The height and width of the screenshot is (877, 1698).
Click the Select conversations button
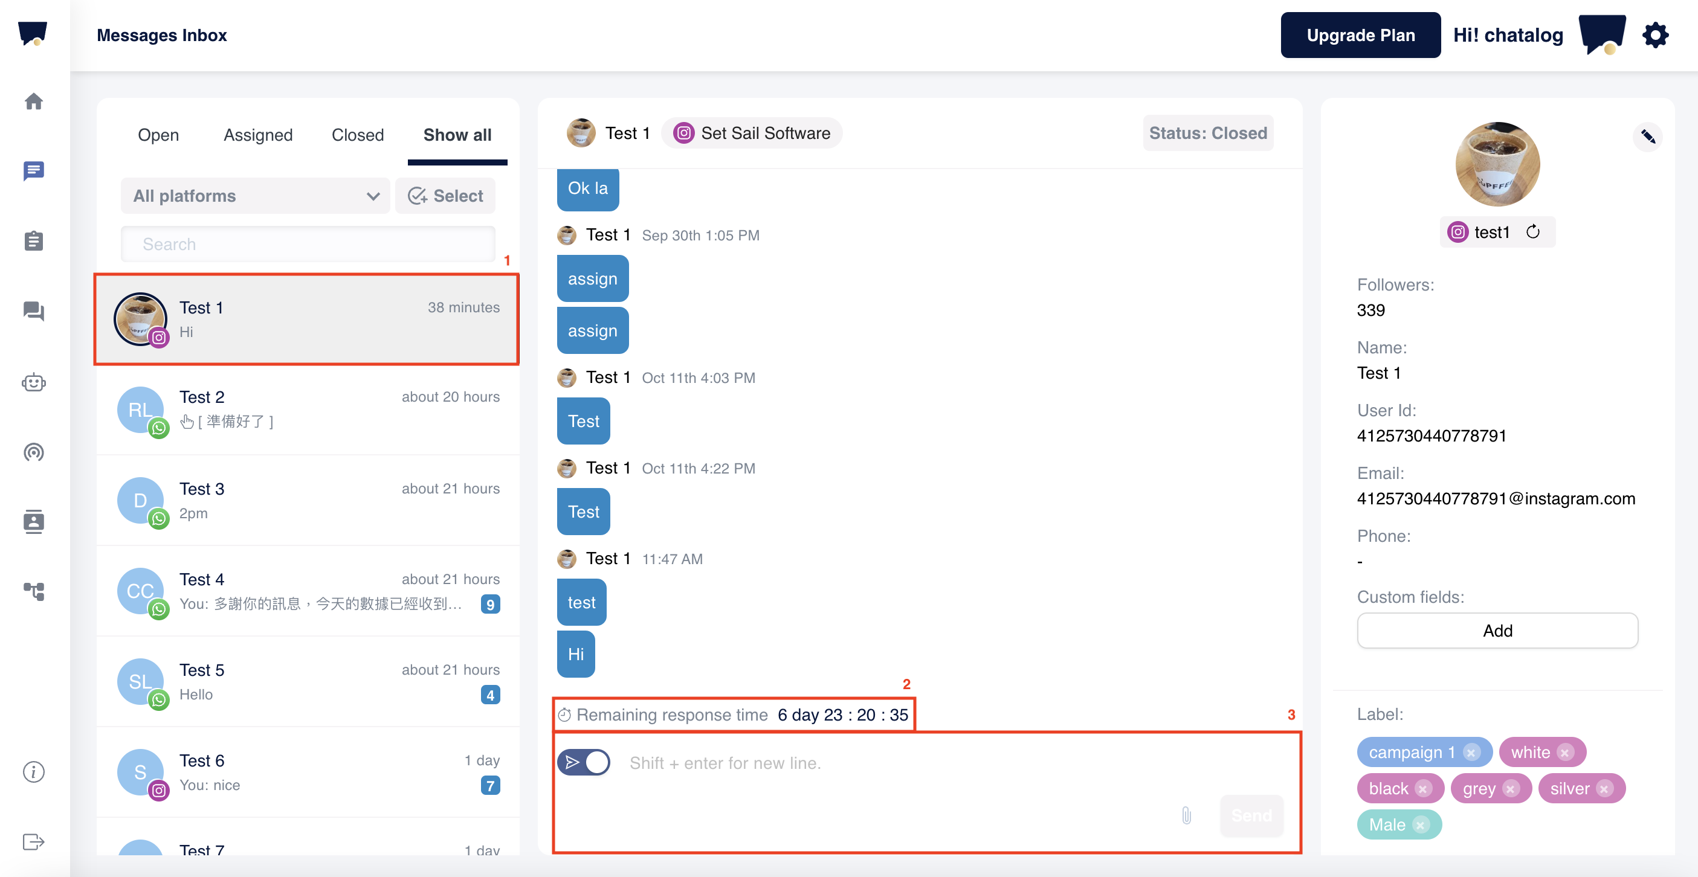point(445,196)
